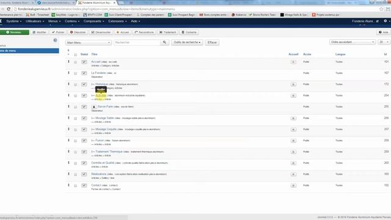Click the search magnifier button
This screenshot has width=391, height=220.
coord(164,42)
